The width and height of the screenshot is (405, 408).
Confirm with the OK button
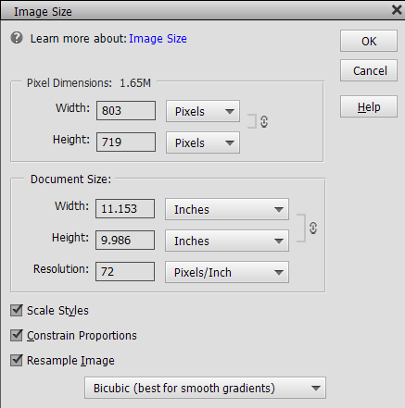pos(369,41)
